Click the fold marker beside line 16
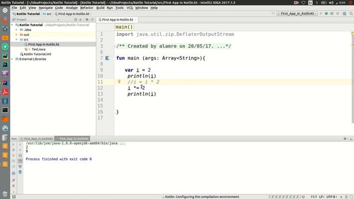Screen dimensions: 354x199 click(x=114, y=112)
